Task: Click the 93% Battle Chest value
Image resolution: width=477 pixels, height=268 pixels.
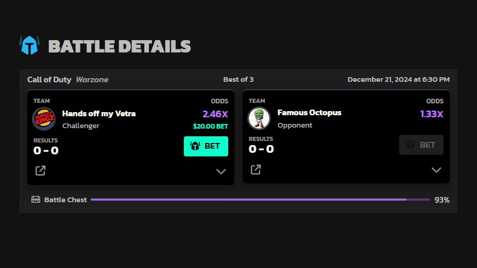Action: tap(442, 200)
